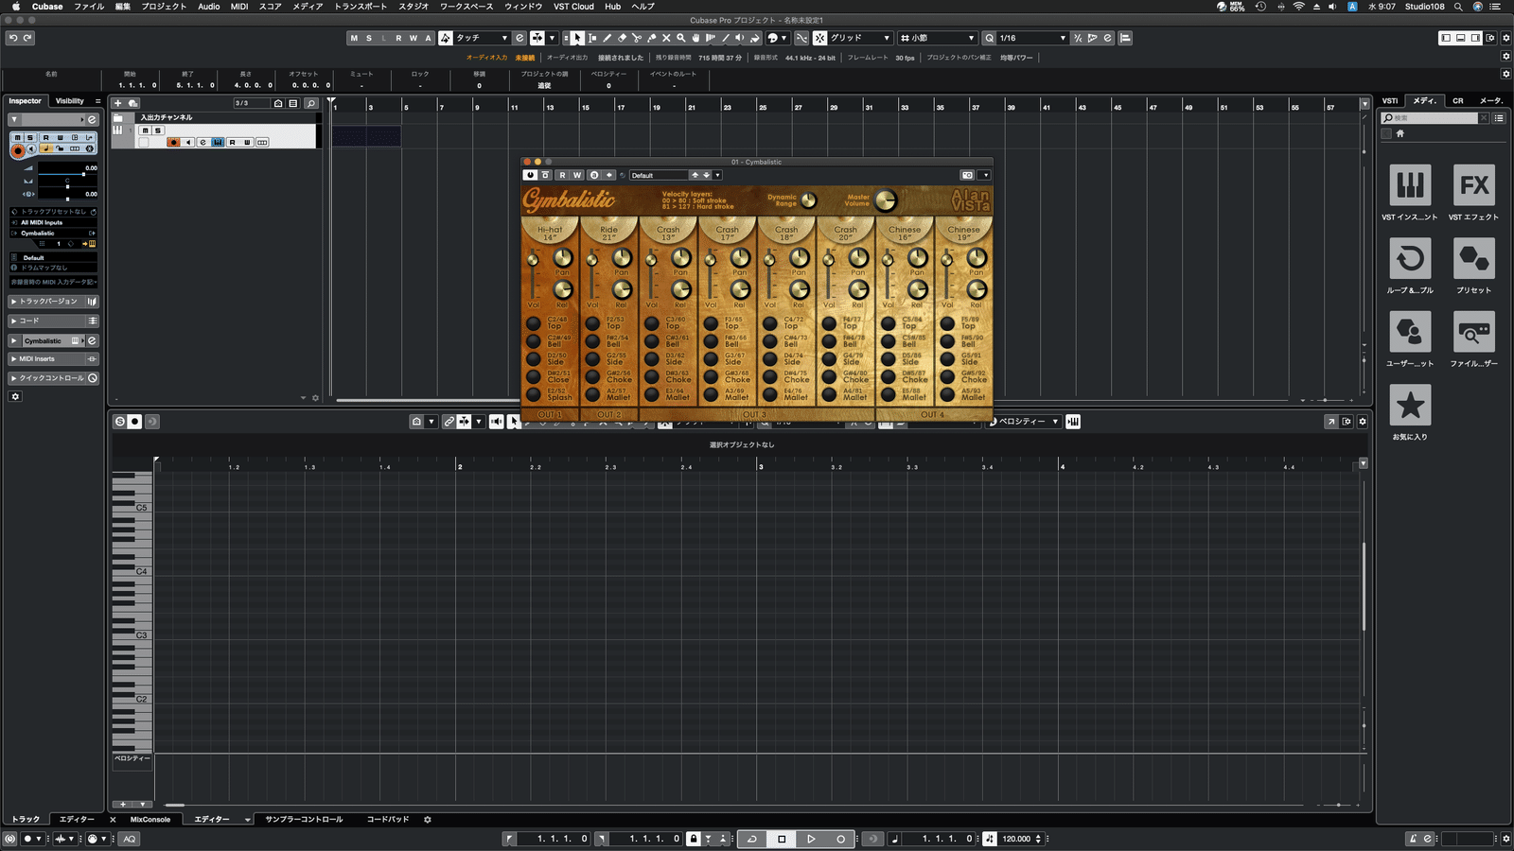The height and width of the screenshot is (851, 1514).
Task: Open Inspector settings gear at bottom
Action: pyautogui.click(x=15, y=396)
